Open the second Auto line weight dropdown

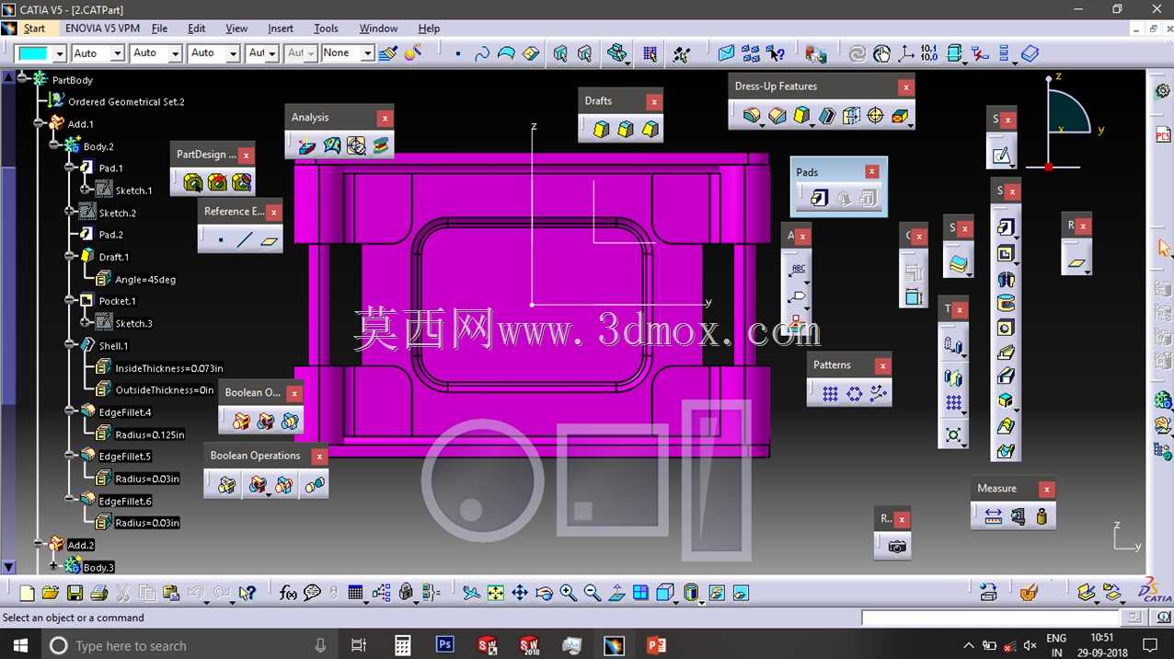coord(175,53)
